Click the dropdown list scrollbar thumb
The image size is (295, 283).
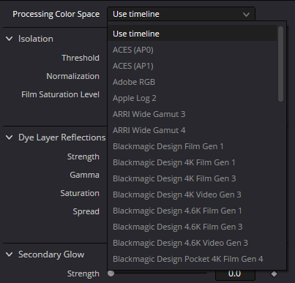280,64
